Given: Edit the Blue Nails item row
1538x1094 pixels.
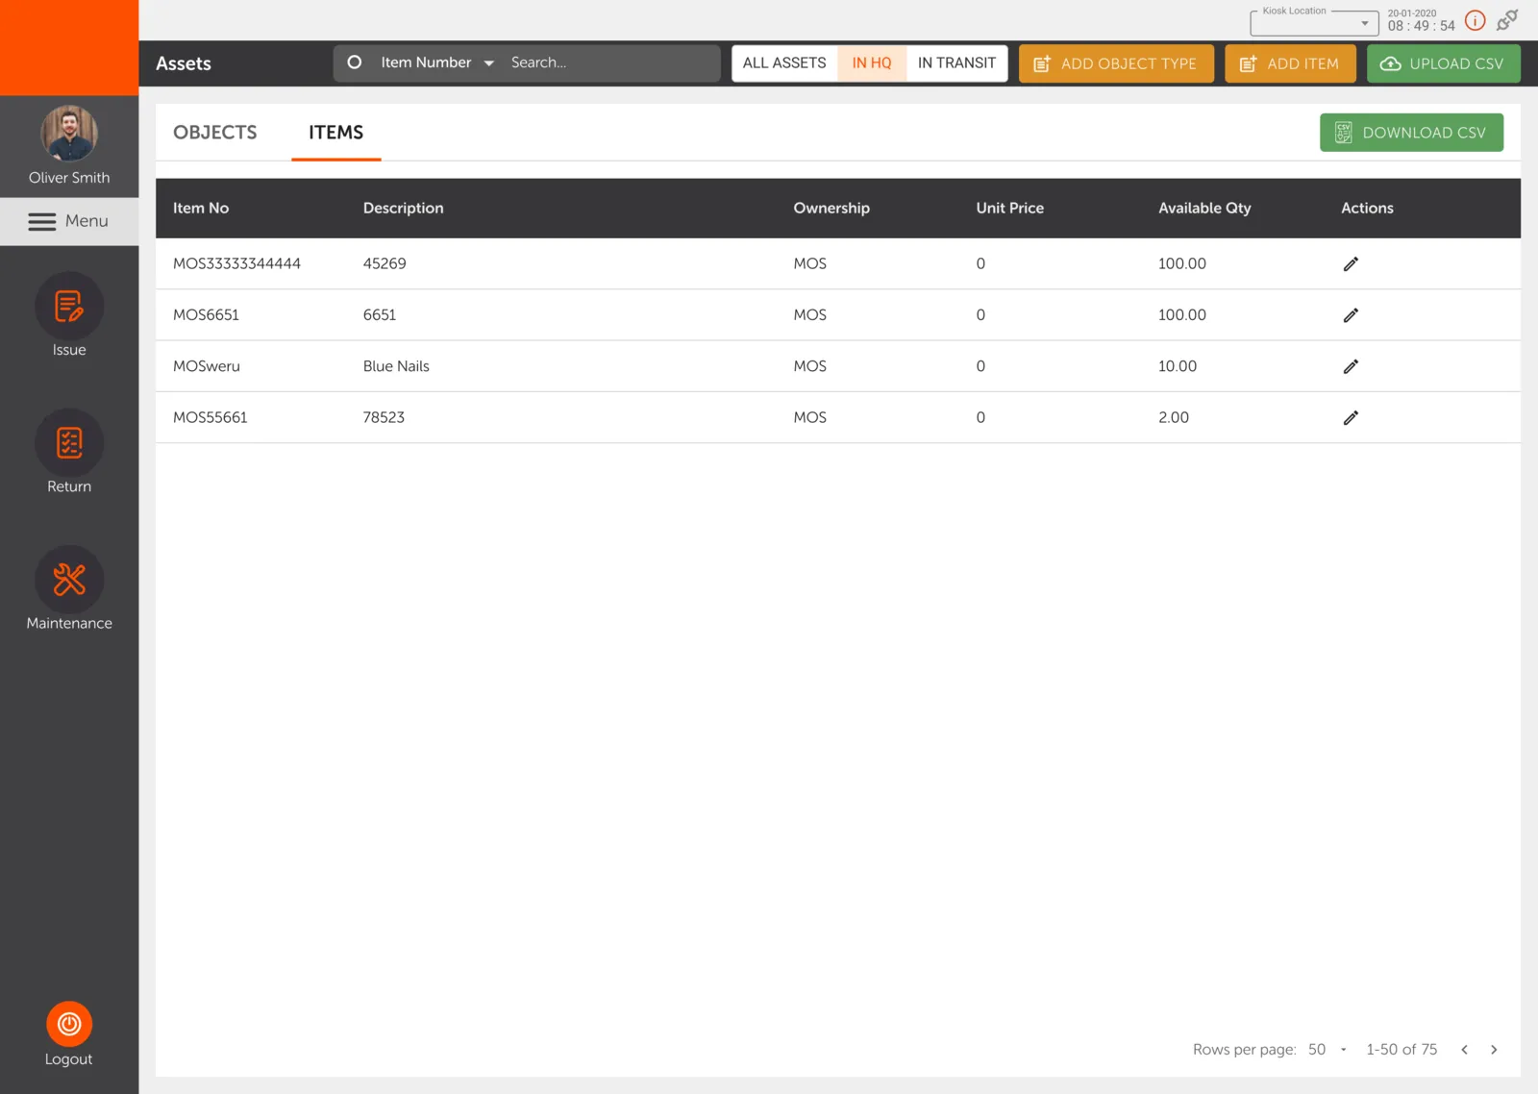Looking at the screenshot, I should tap(1351, 366).
